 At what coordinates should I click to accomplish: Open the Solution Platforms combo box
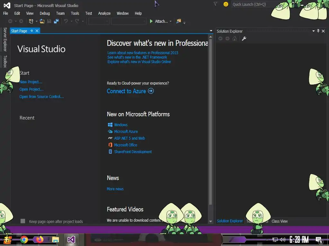tap(129, 21)
